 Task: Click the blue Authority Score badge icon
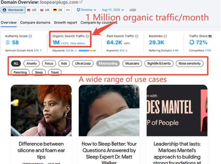8,42
